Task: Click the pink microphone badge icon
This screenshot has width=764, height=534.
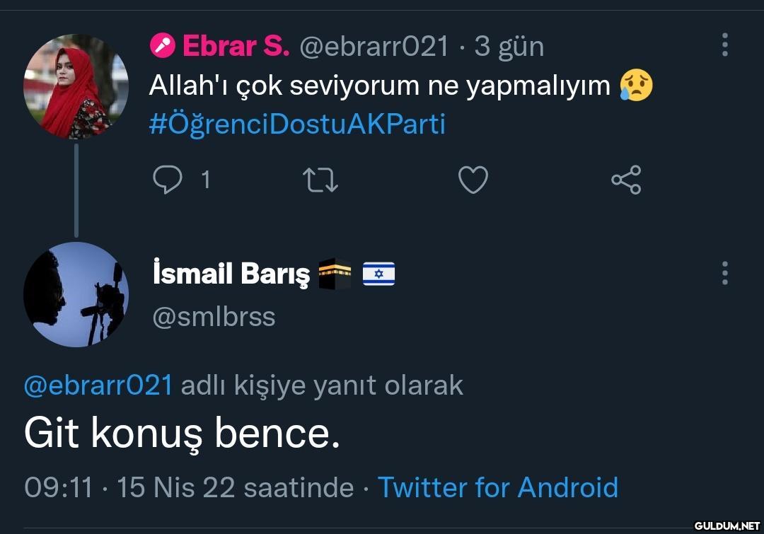Action: click(163, 47)
